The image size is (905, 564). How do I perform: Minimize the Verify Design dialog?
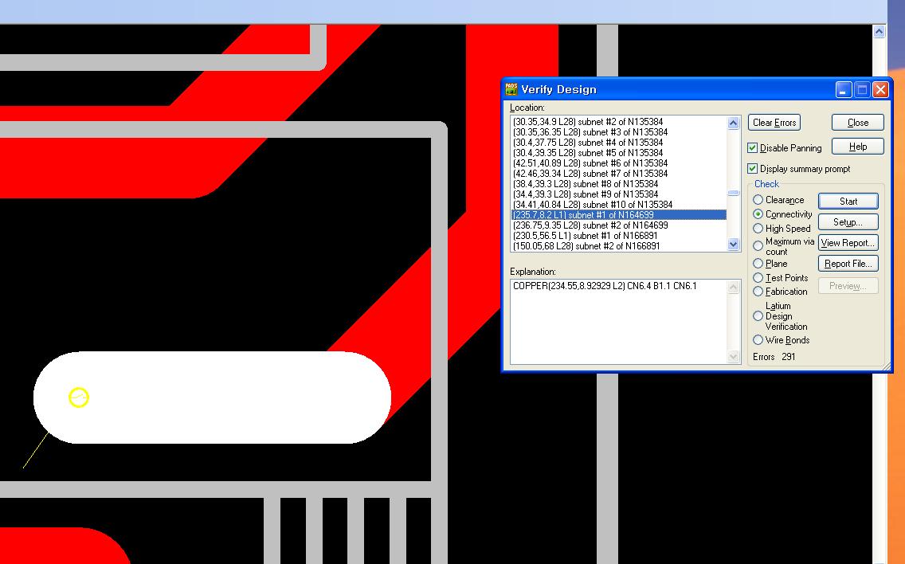[x=843, y=90]
